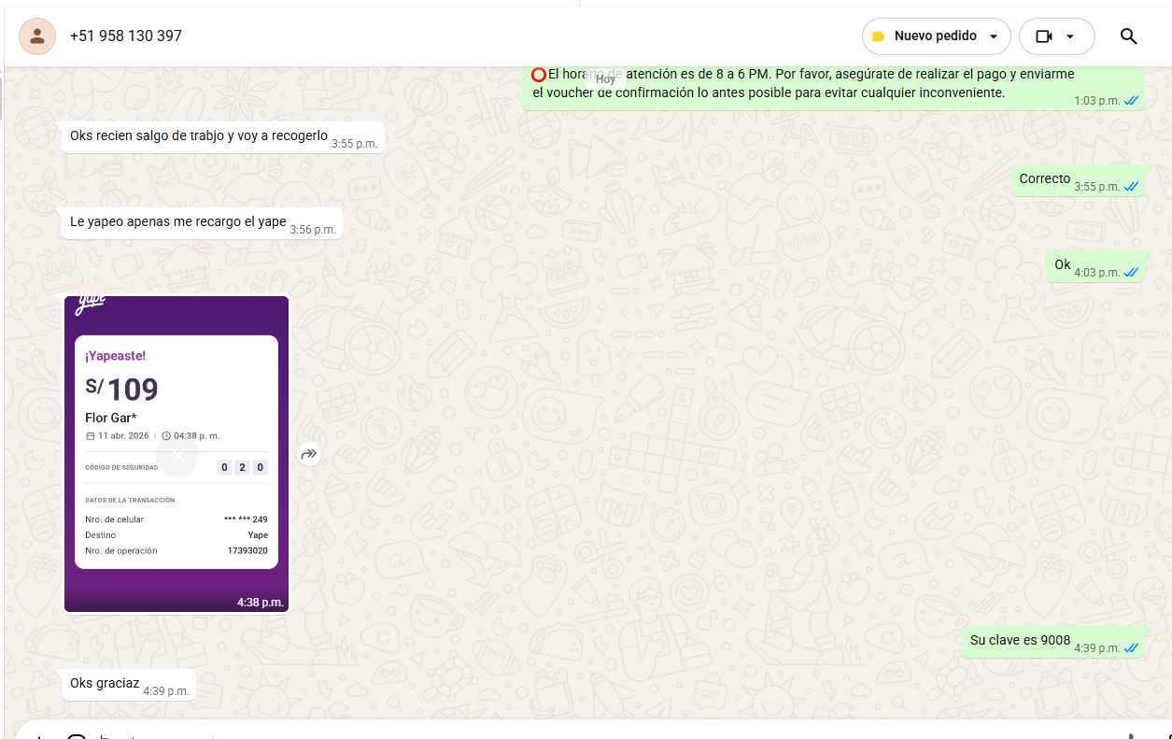Search messages using the magnifier icon
1172x739 pixels.
[x=1128, y=36]
